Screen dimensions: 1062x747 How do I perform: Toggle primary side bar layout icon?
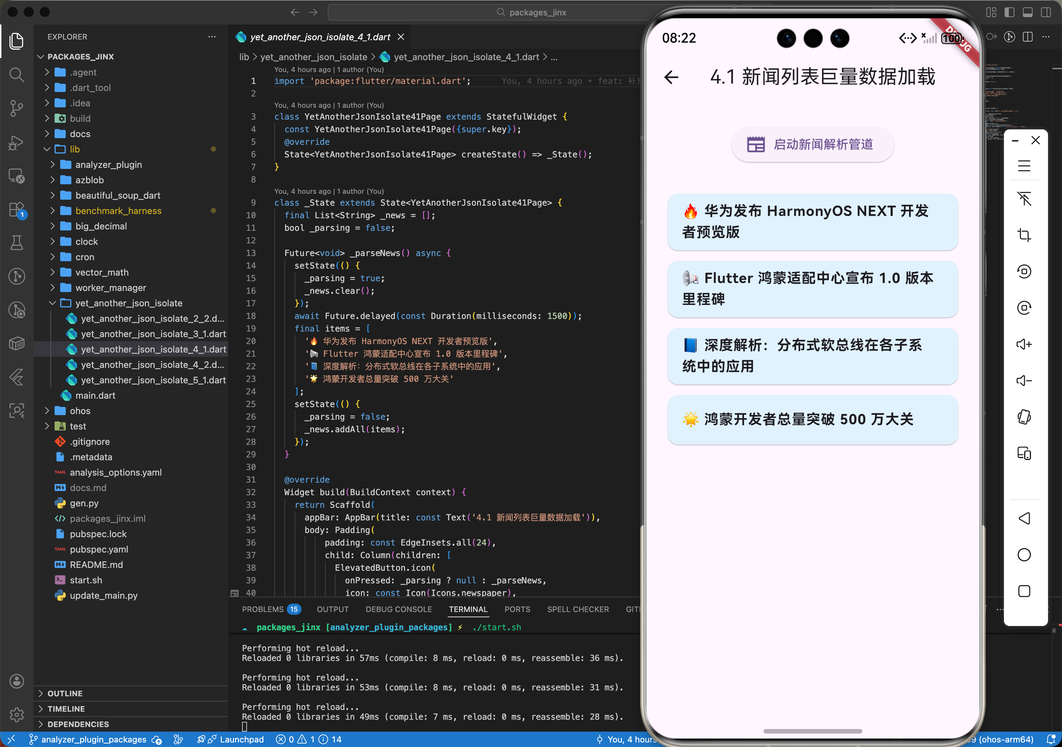pyautogui.click(x=1009, y=13)
